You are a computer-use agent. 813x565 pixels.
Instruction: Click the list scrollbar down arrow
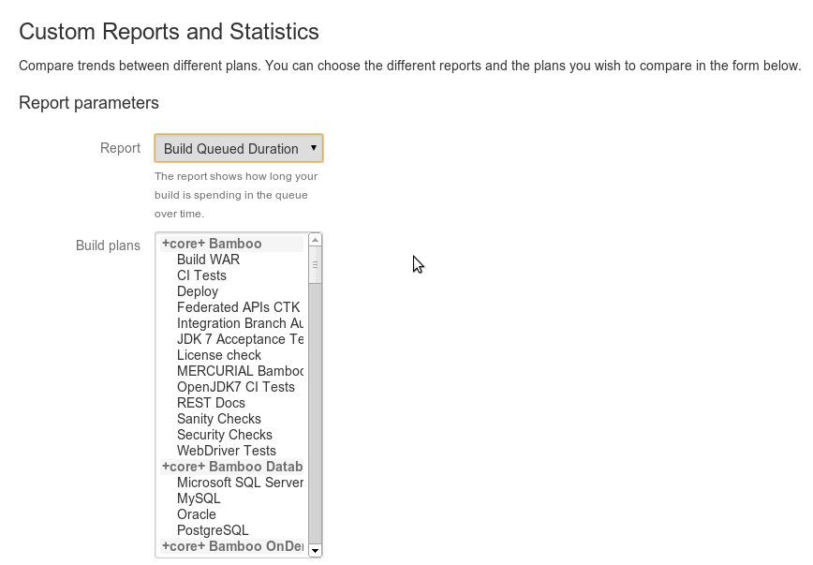(x=315, y=550)
